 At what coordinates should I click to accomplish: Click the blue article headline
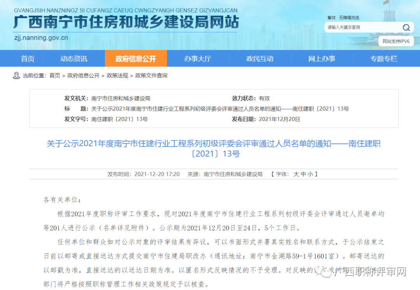[x=213, y=148]
